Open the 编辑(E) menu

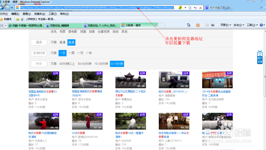(15, 14)
